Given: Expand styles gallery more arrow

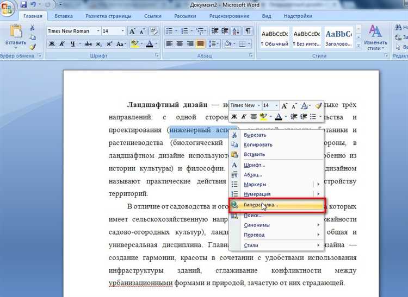Looking at the screenshot, I should coord(358,46).
